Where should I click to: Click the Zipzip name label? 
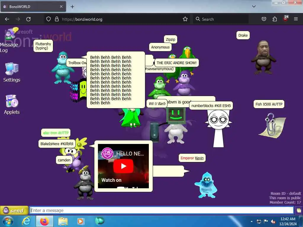(170, 39)
